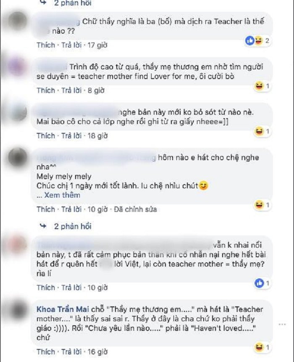
Task: Click the 16 giờ timestamp on the last comment
Action: 97,352
